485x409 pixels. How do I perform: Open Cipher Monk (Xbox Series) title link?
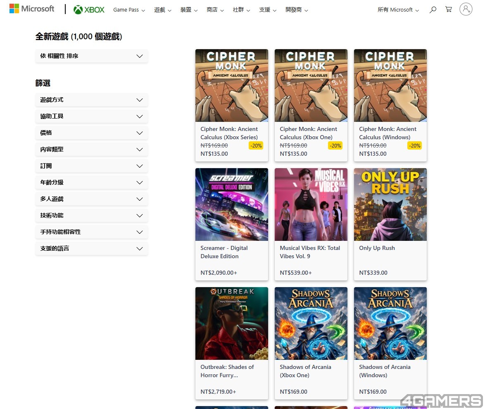point(229,133)
